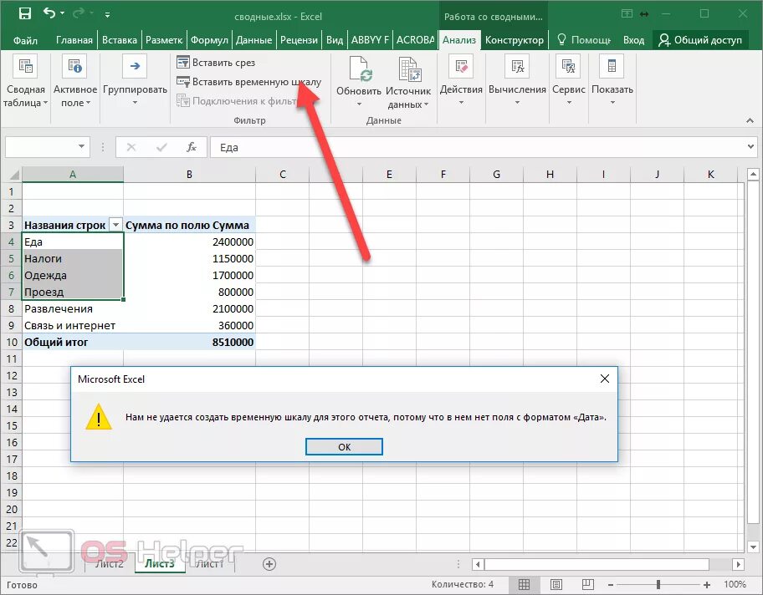
Task: Open the Действия icon menu
Action: [x=461, y=66]
